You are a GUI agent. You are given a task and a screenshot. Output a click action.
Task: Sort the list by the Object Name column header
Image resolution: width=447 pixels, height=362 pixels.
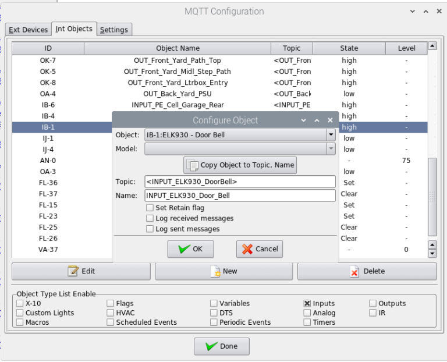click(x=178, y=48)
